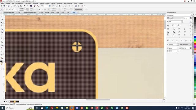This screenshot has width=196, height=110.
Task: Select the Eyedropper tool in toolbox
Action: 2,55
